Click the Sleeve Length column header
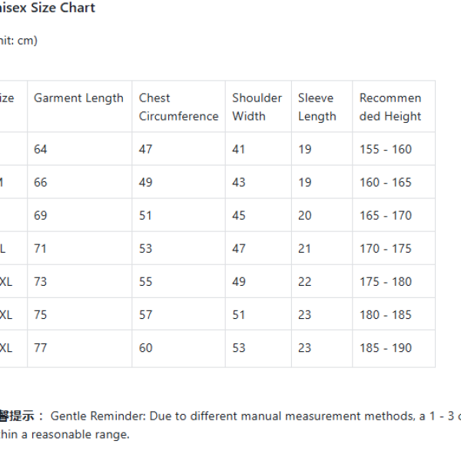This screenshot has height=461, width=461. pyautogui.click(x=317, y=107)
